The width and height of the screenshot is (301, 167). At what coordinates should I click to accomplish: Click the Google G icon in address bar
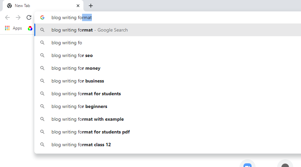pyautogui.click(x=42, y=17)
